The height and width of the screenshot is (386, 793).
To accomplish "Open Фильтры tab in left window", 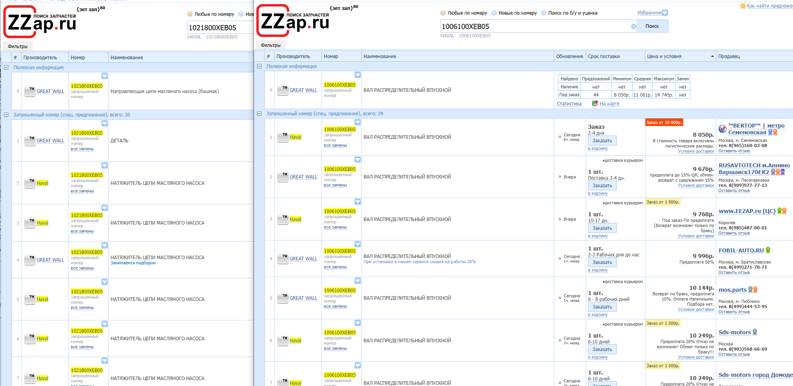I will pyautogui.click(x=18, y=47).
